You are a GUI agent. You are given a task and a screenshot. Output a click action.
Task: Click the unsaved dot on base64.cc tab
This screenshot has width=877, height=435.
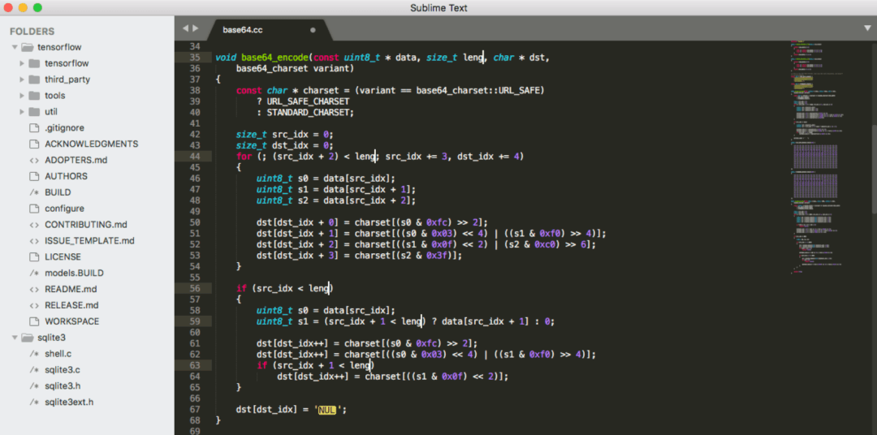pyautogui.click(x=313, y=30)
